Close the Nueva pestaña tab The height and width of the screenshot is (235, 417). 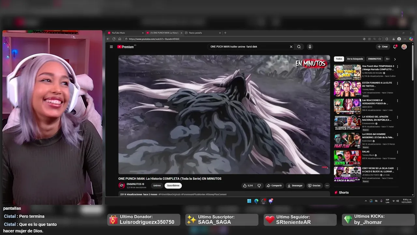[220, 33]
